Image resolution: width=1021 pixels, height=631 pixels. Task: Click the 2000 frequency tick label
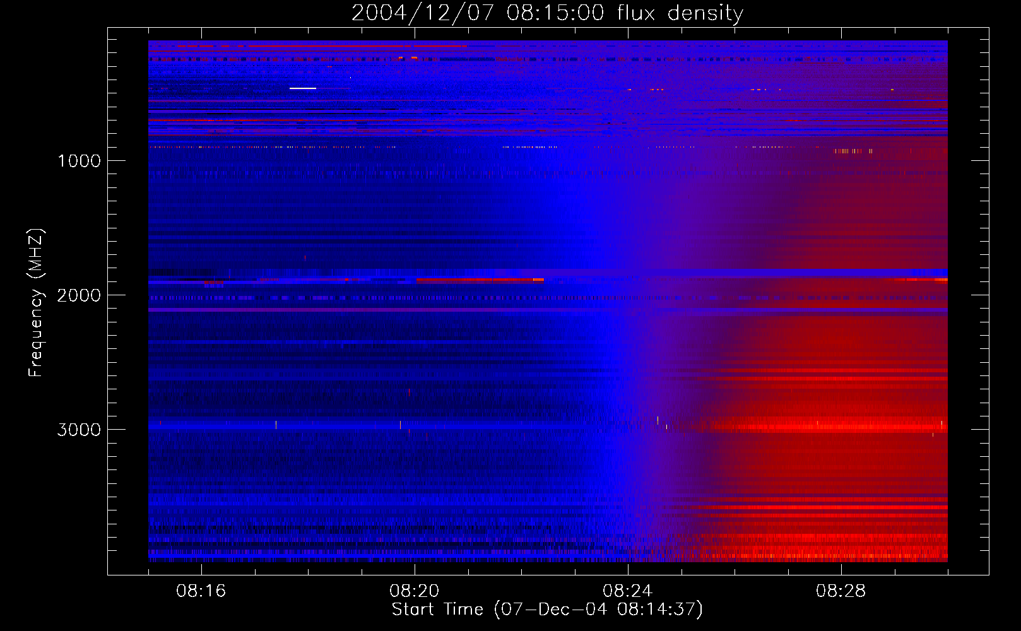pos(79,295)
